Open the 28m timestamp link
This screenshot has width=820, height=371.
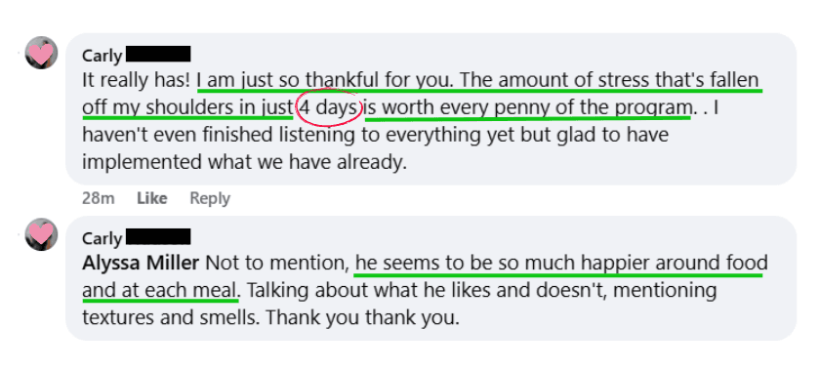click(99, 198)
